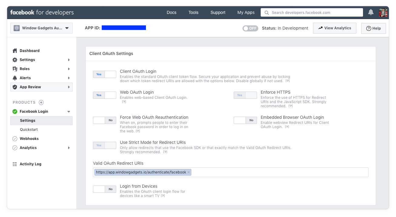This screenshot has width=396, height=217.
Task: Open the Docs menu
Action: tap(171, 12)
